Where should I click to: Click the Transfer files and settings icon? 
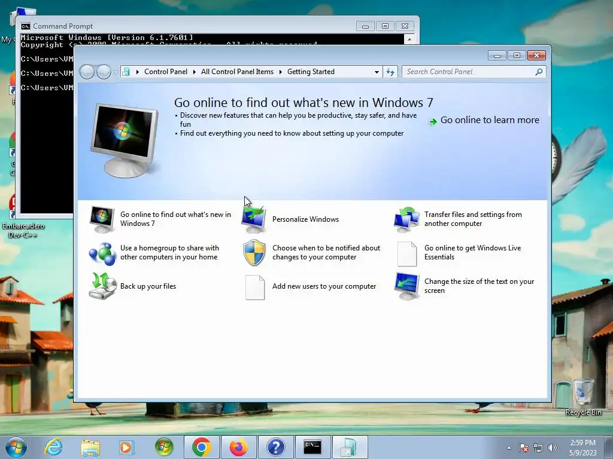tap(406, 219)
